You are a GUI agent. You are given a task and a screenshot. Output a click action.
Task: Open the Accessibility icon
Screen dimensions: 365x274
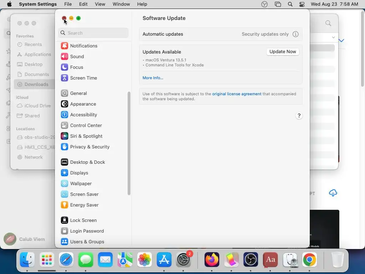[x=65, y=115]
